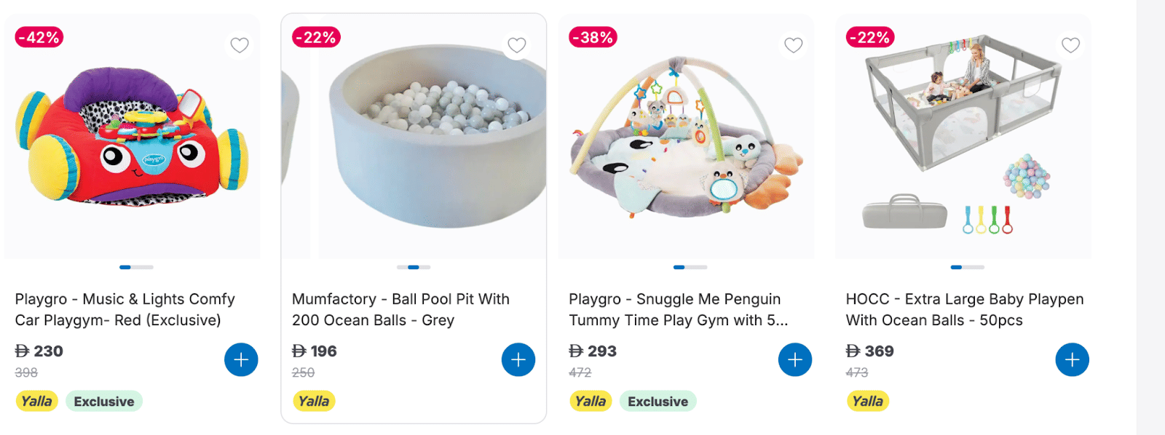Click the -38% discount badge
1165x435 pixels.
(593, 37)
